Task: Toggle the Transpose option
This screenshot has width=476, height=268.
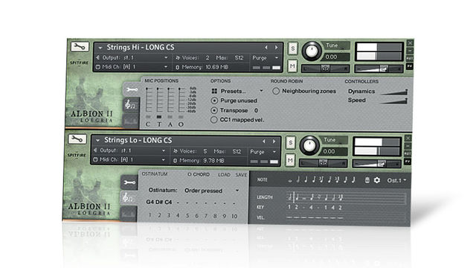Action: click(x=214, y=110)
